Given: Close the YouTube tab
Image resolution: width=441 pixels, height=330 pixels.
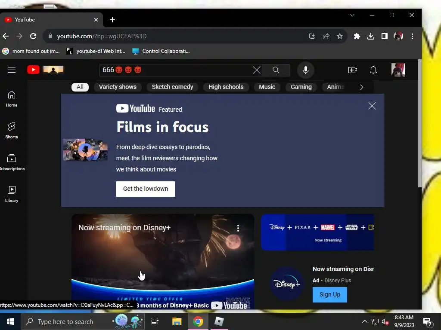Looking at the screenshot, I should tap(96, 20).
